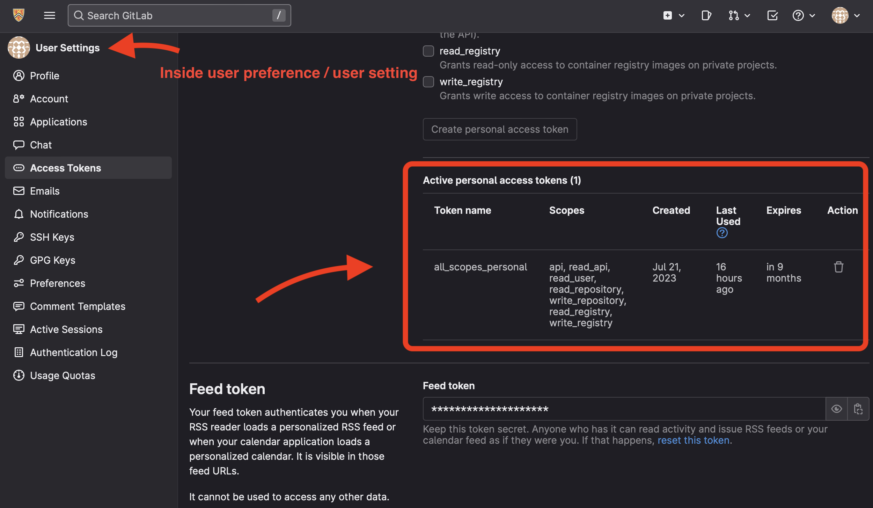Reveal the Feed token with the eye toggle
Screen dimensions: 873x508
click(x=836, y=408)
